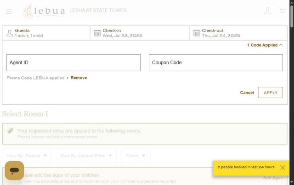Image resolution: width=294 pixels, height=185 pixels.
Task: Click 'Your requested rates are applied' message
Action: (x=79, y=131)
